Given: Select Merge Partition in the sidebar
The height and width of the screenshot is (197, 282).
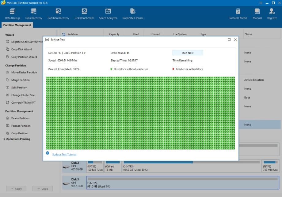Looking at the screenshot, I should (x=21, y=80).
